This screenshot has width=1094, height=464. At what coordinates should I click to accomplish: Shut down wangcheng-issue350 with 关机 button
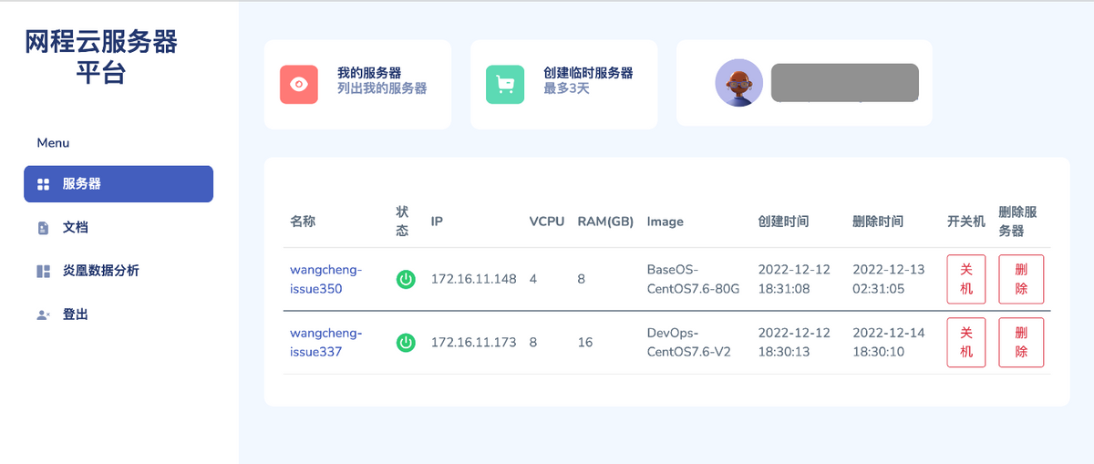[x=966, y=279]
